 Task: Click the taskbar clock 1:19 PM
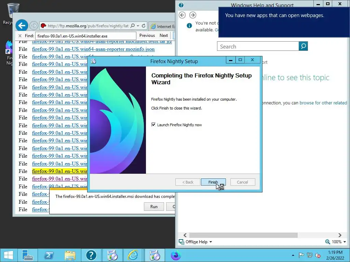[x=335, y=255]
